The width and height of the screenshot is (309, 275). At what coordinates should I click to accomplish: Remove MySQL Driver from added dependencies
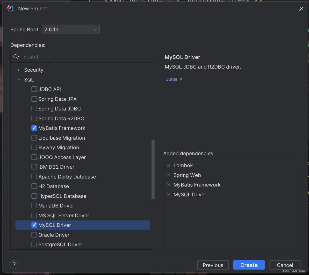(x=169, y=195)
